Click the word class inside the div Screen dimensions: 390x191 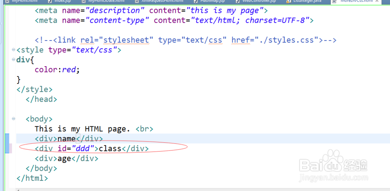tap(110, 149)
